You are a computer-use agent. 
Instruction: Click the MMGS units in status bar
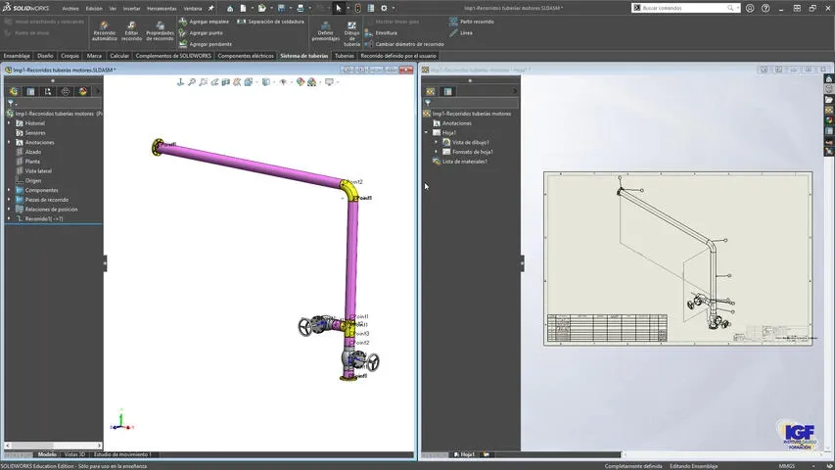pyautogui.click(x=786, y=466)
